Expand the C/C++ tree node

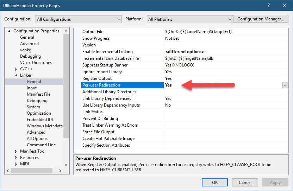pyautogui.click(x=16, y=69)
